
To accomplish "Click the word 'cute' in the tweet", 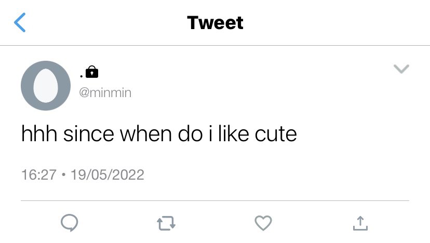I will (276, 134).
